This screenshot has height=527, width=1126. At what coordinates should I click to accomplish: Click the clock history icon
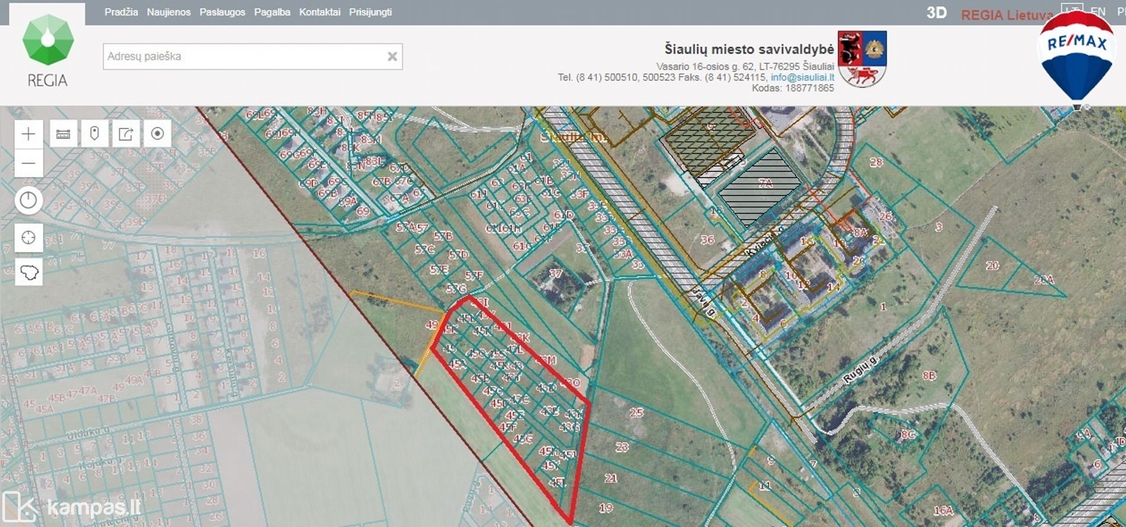pos(28,200)
